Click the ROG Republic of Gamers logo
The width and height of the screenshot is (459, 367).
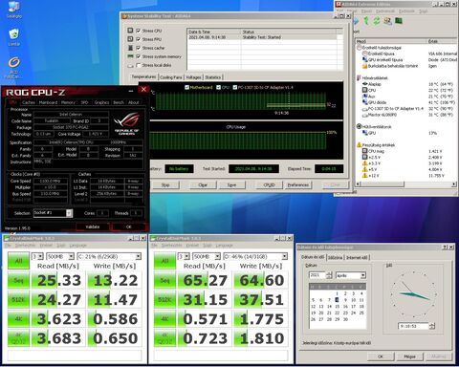[127, 124]
